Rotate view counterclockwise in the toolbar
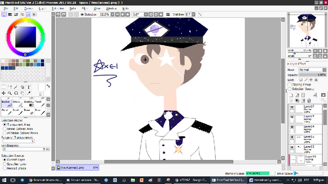The image size is (328, 184). tap(151, 14)
